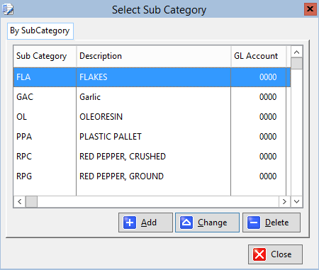Select the OLEORESIN row

click(152, 117)
